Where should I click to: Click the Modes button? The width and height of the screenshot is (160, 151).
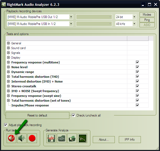[147, 15]
